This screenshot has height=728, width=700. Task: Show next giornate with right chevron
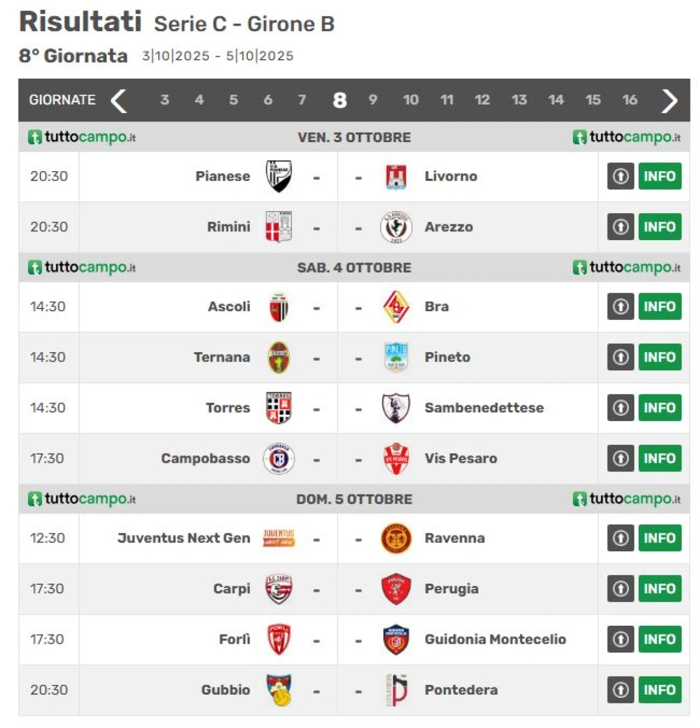point(669,100)
